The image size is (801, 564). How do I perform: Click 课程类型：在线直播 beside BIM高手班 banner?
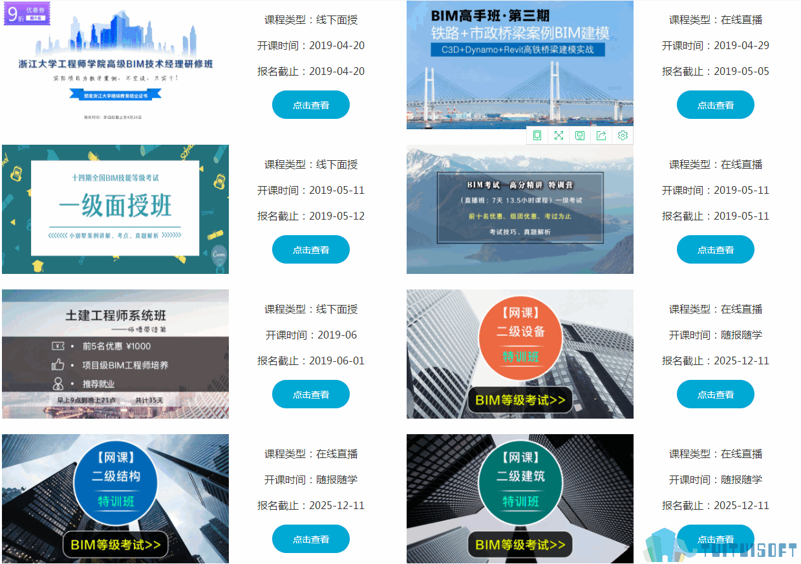tap(716, 19)
